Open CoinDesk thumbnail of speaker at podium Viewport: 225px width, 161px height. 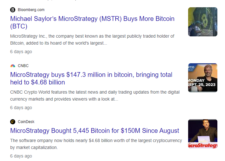pos(203,134)
